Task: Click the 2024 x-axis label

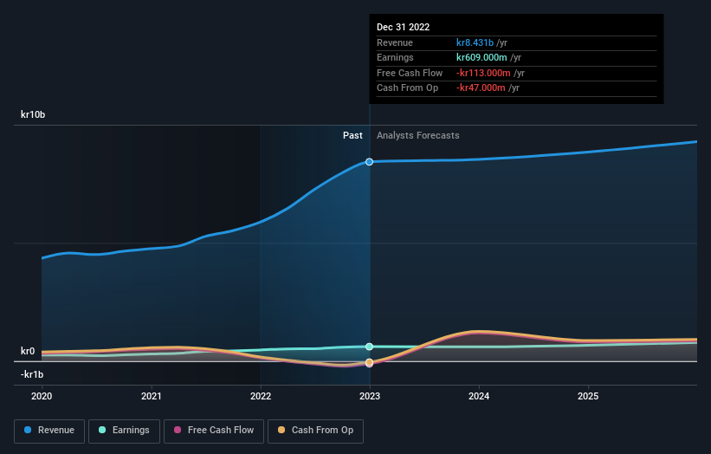Action: pos(479,396)
